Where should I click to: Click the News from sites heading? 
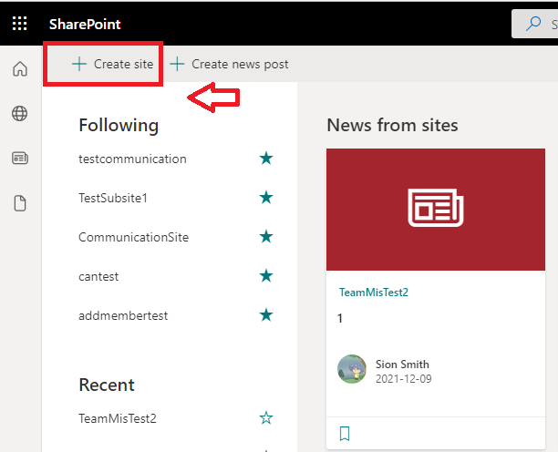pos(392,125)
